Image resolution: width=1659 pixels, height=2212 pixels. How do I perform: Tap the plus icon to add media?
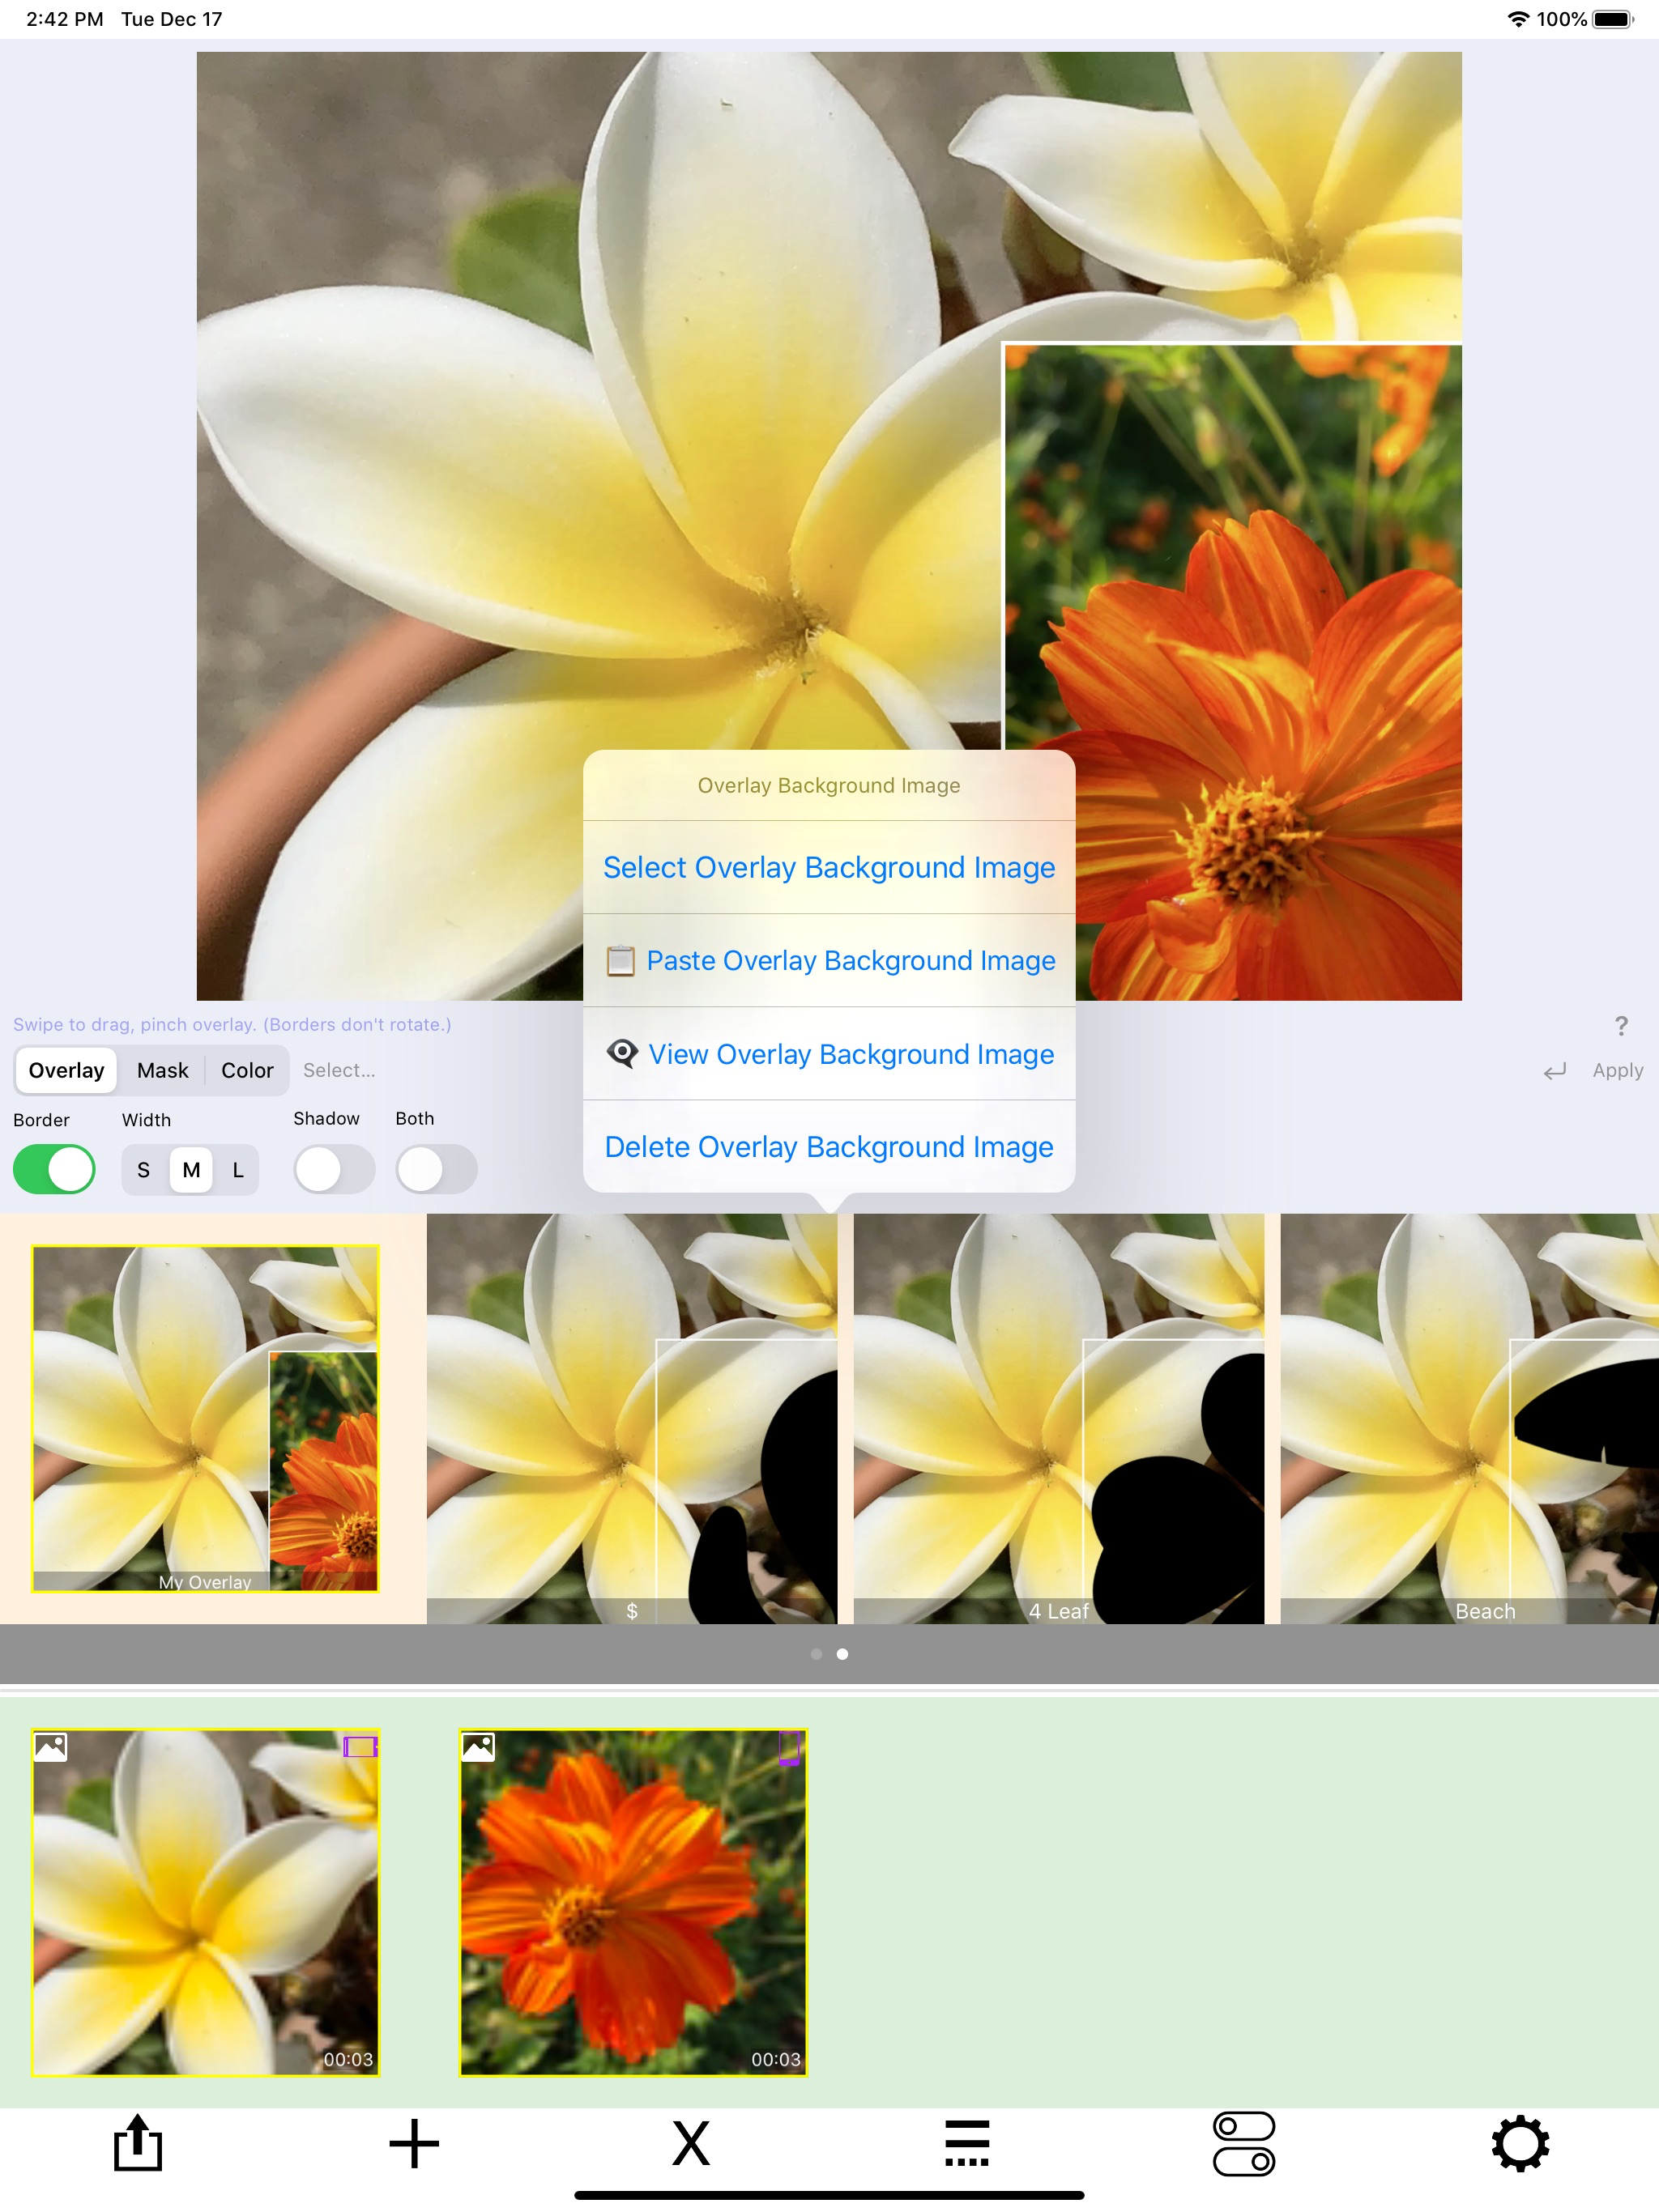click(414, 2143)
